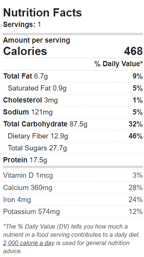This screenshot has height=257, width=144.
Task: Click the Calories value 468
Action: point(134,51)
